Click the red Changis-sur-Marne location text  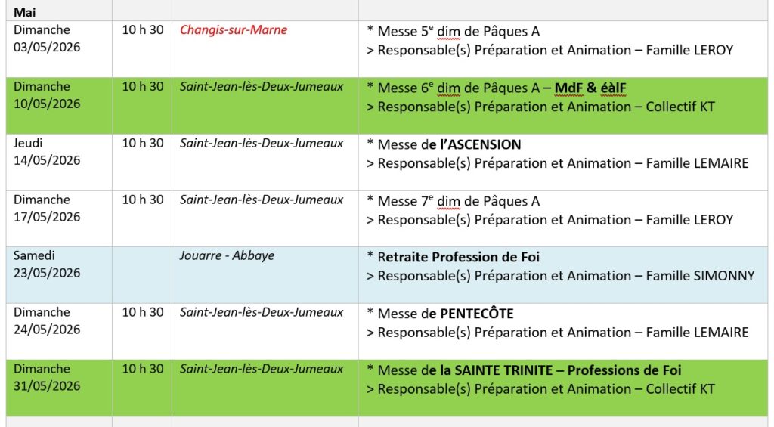coord(234,30)
